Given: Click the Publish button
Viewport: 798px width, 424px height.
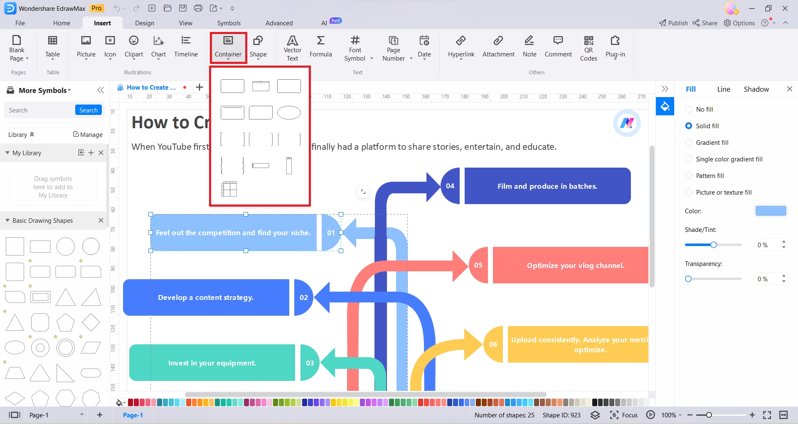Looking at the screenshot, I should (x=673, y=23).
